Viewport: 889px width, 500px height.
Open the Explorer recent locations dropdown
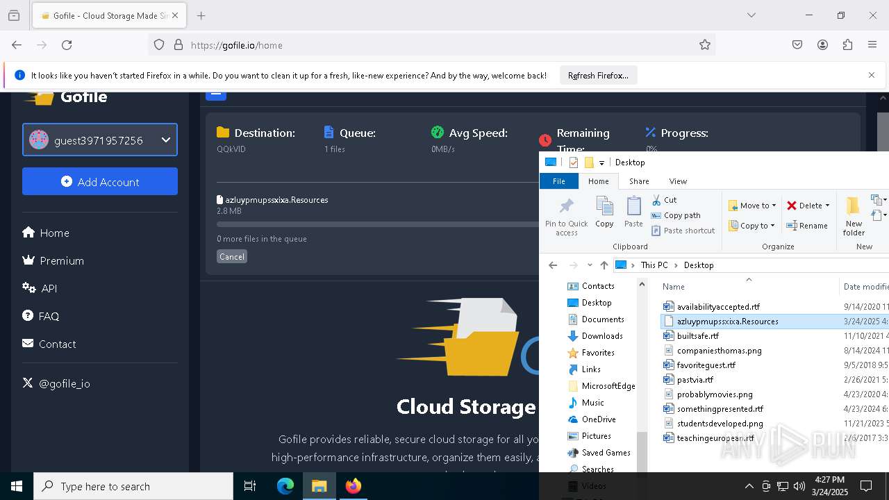click(x=590, y=265)
